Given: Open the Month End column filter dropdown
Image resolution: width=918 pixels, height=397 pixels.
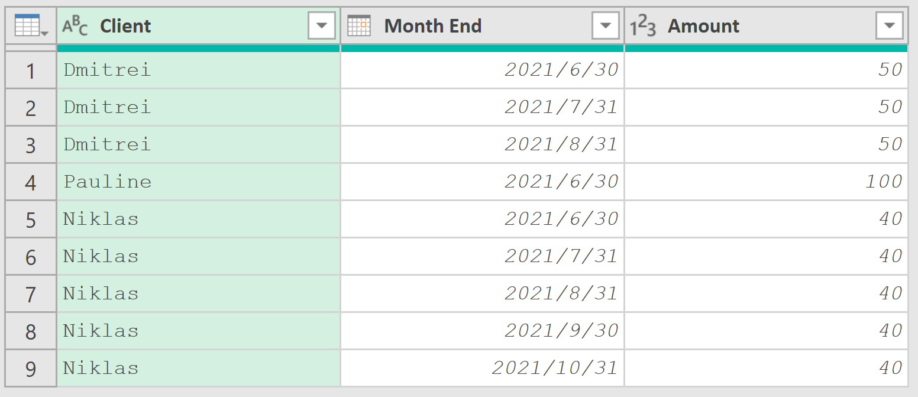Looking at the screenshot, I should (606, 26).
